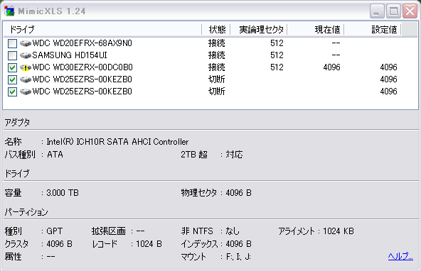Open the ヘルプ... link

[400, 256]
